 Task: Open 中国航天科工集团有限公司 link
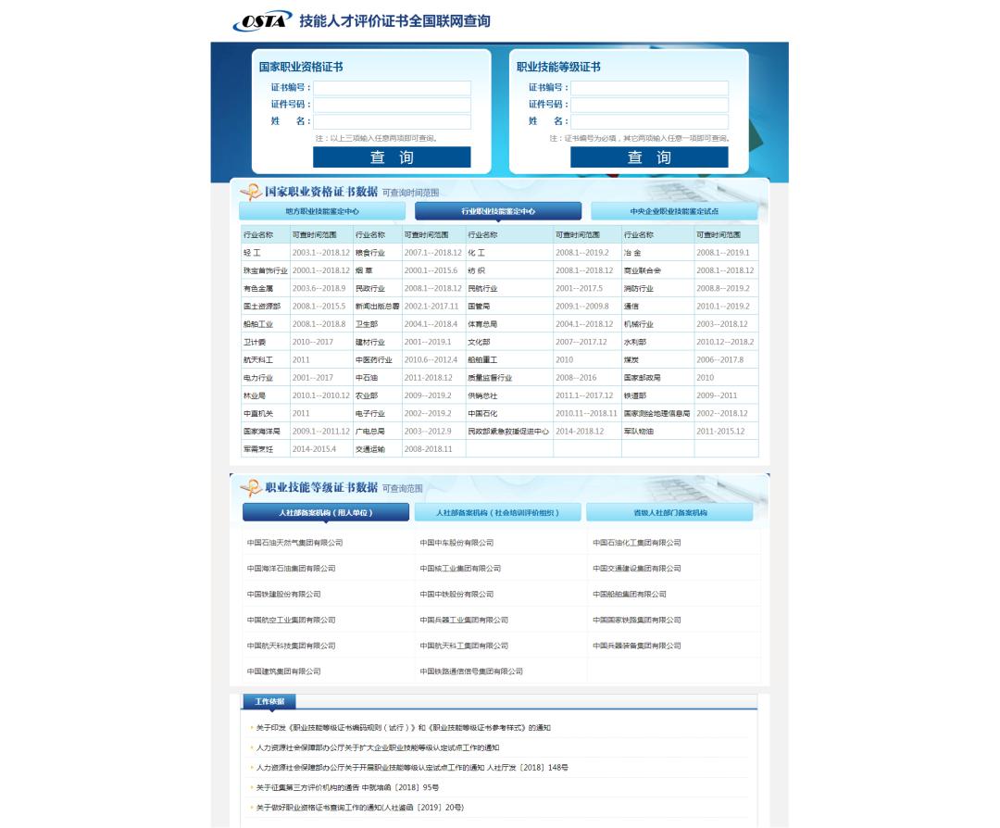coord(464,646)
